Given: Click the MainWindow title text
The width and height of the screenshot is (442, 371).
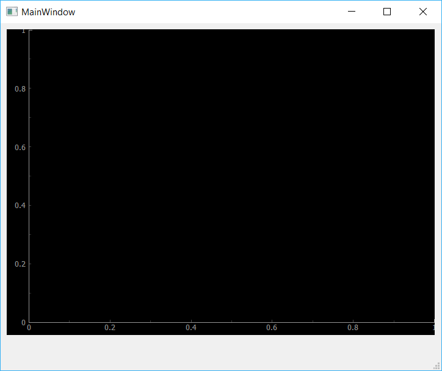Looking at the screenshot, I should 48,12.
